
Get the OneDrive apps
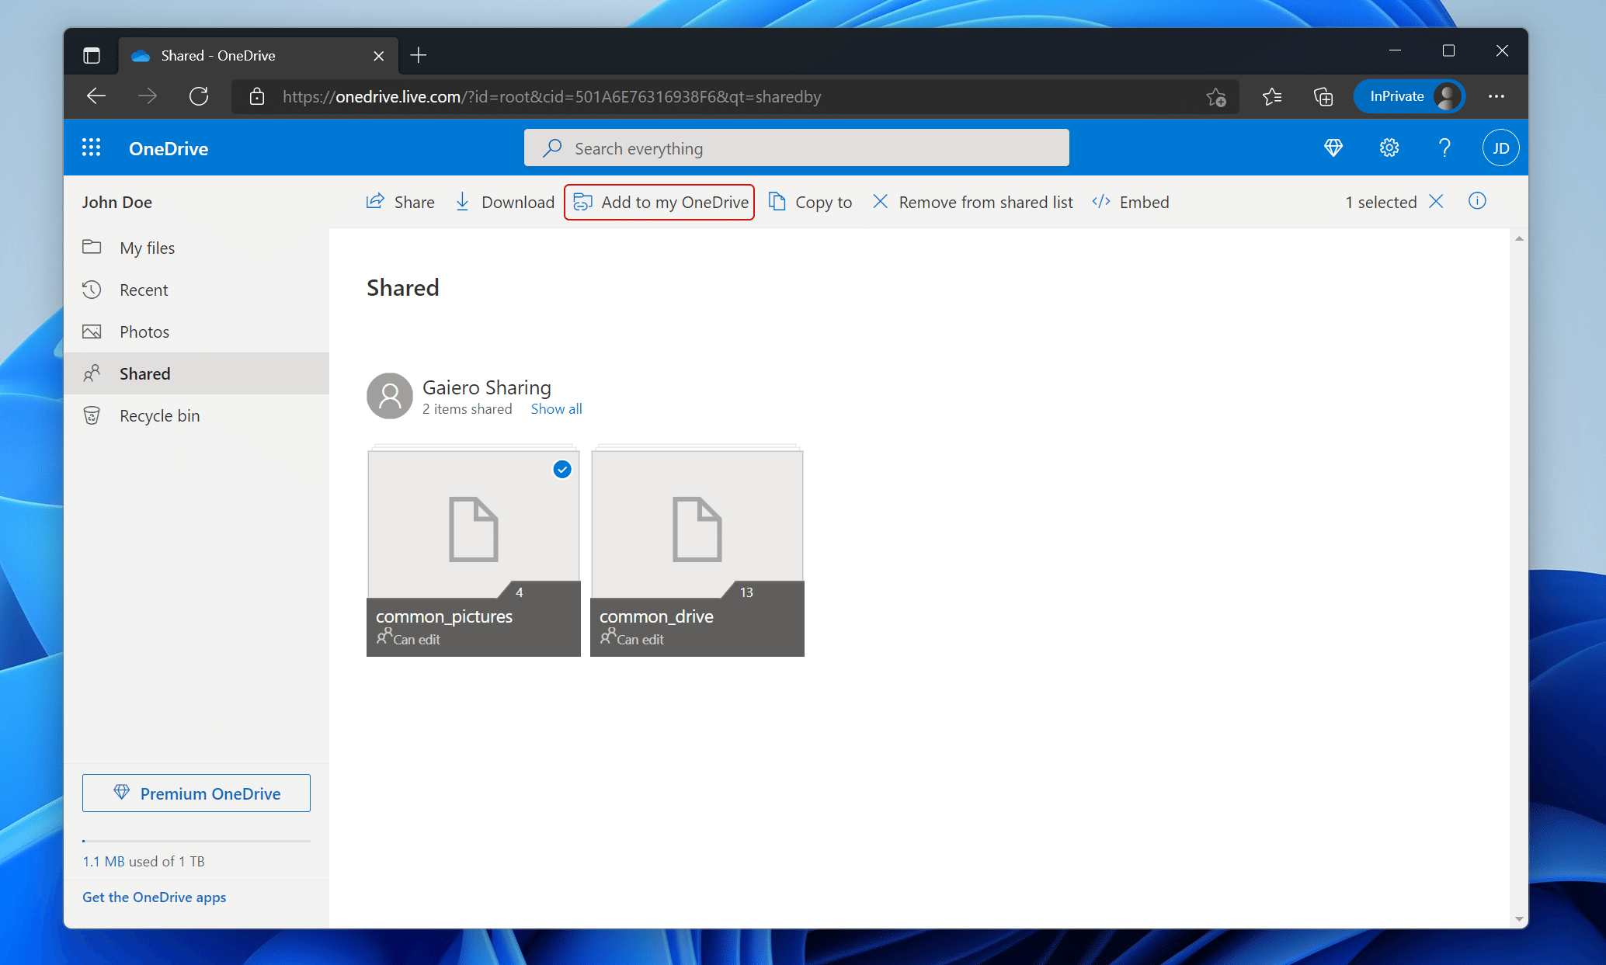pos(154,897)
